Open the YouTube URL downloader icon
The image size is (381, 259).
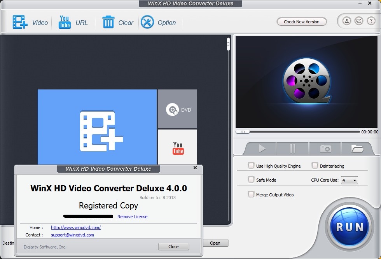tap(64, 22)
